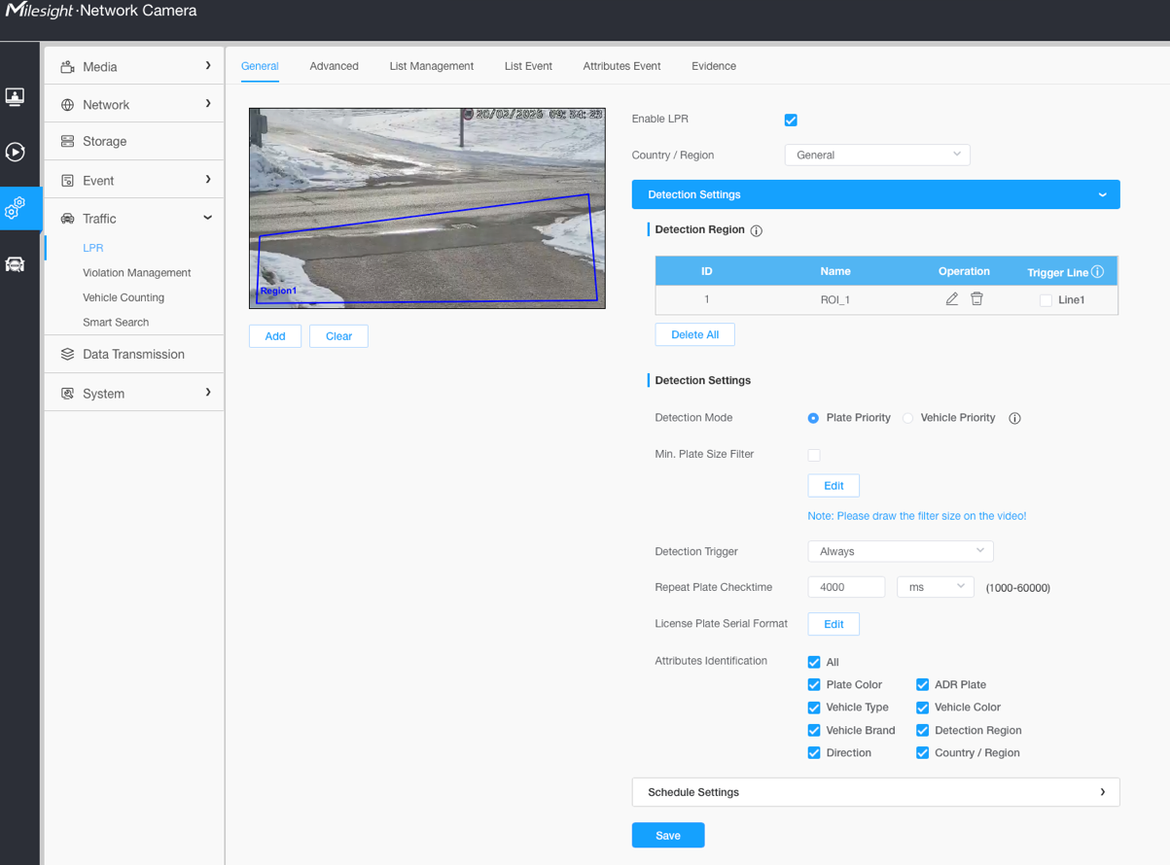This screenshot has height=865, width=1170.
Task: Select the settings gears sidebar icon
Action: click(x=15, y=208)
